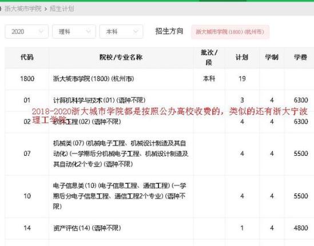Viewport: 314px width, 246px height.
Task: Select the 计算机科学与技术 (01) major row
Action: pyautogui.click(x=160, y=100)
